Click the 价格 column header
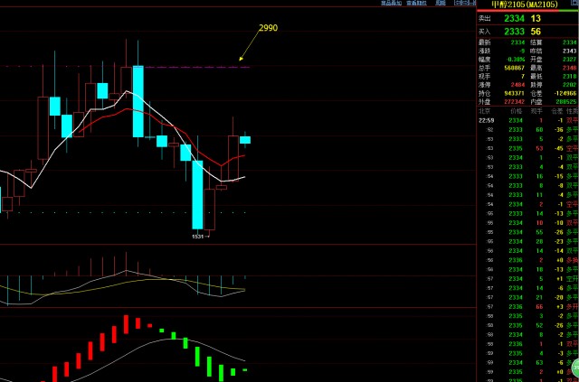 click(516, 110)
